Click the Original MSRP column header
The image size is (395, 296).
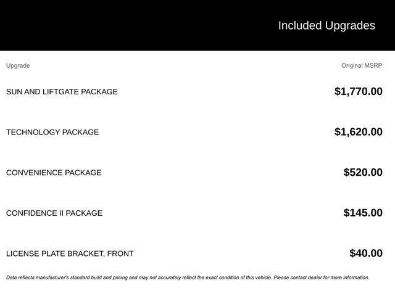click(362, 65)
